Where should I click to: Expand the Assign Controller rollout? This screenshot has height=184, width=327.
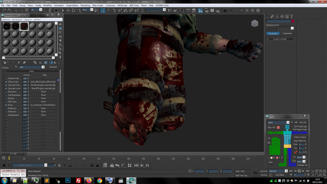[x=280, y=39]
